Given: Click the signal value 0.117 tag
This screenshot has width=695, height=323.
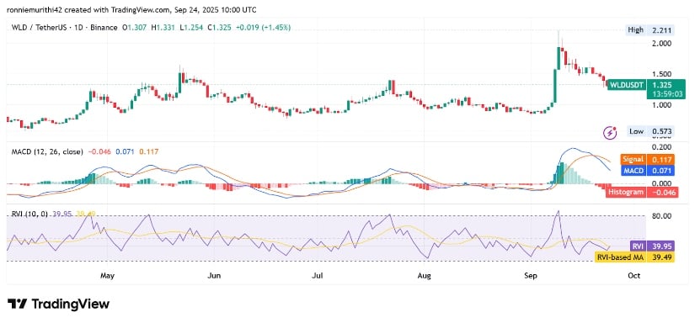Looking at the screenshot, I should [660, 159].
